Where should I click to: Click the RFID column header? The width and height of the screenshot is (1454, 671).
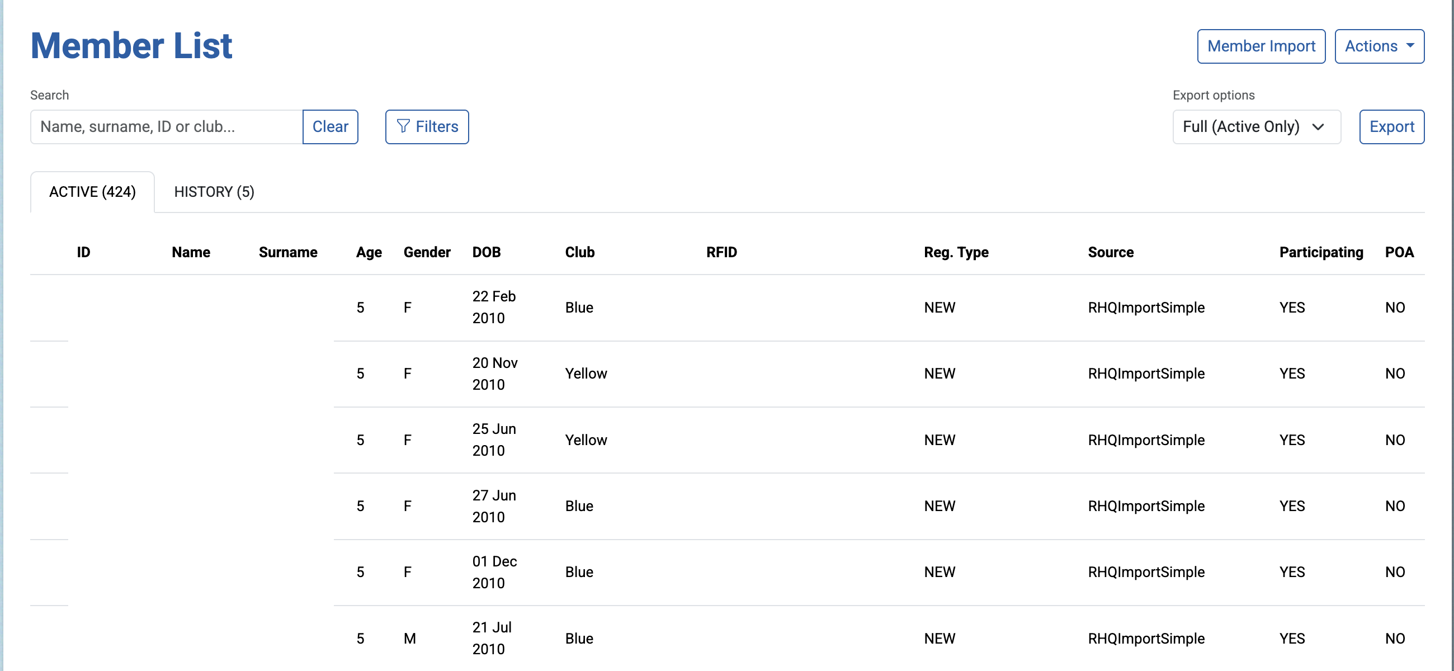(721, 252)
